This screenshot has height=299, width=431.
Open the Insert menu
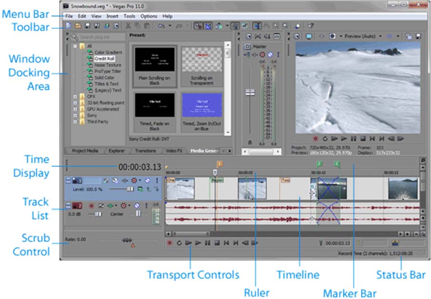[x=112, y=16]
